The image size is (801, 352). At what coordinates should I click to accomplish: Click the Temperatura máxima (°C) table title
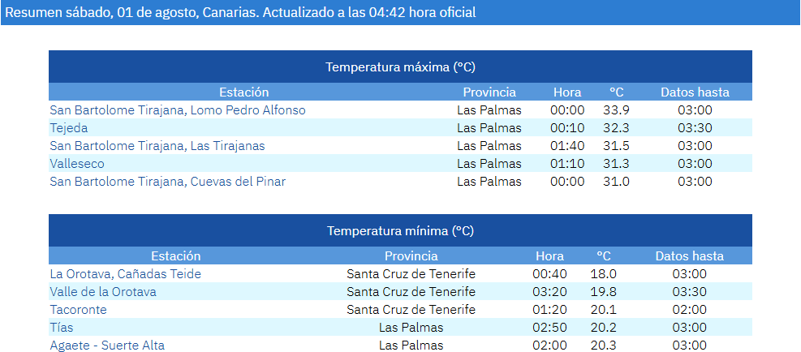(401, 67)
